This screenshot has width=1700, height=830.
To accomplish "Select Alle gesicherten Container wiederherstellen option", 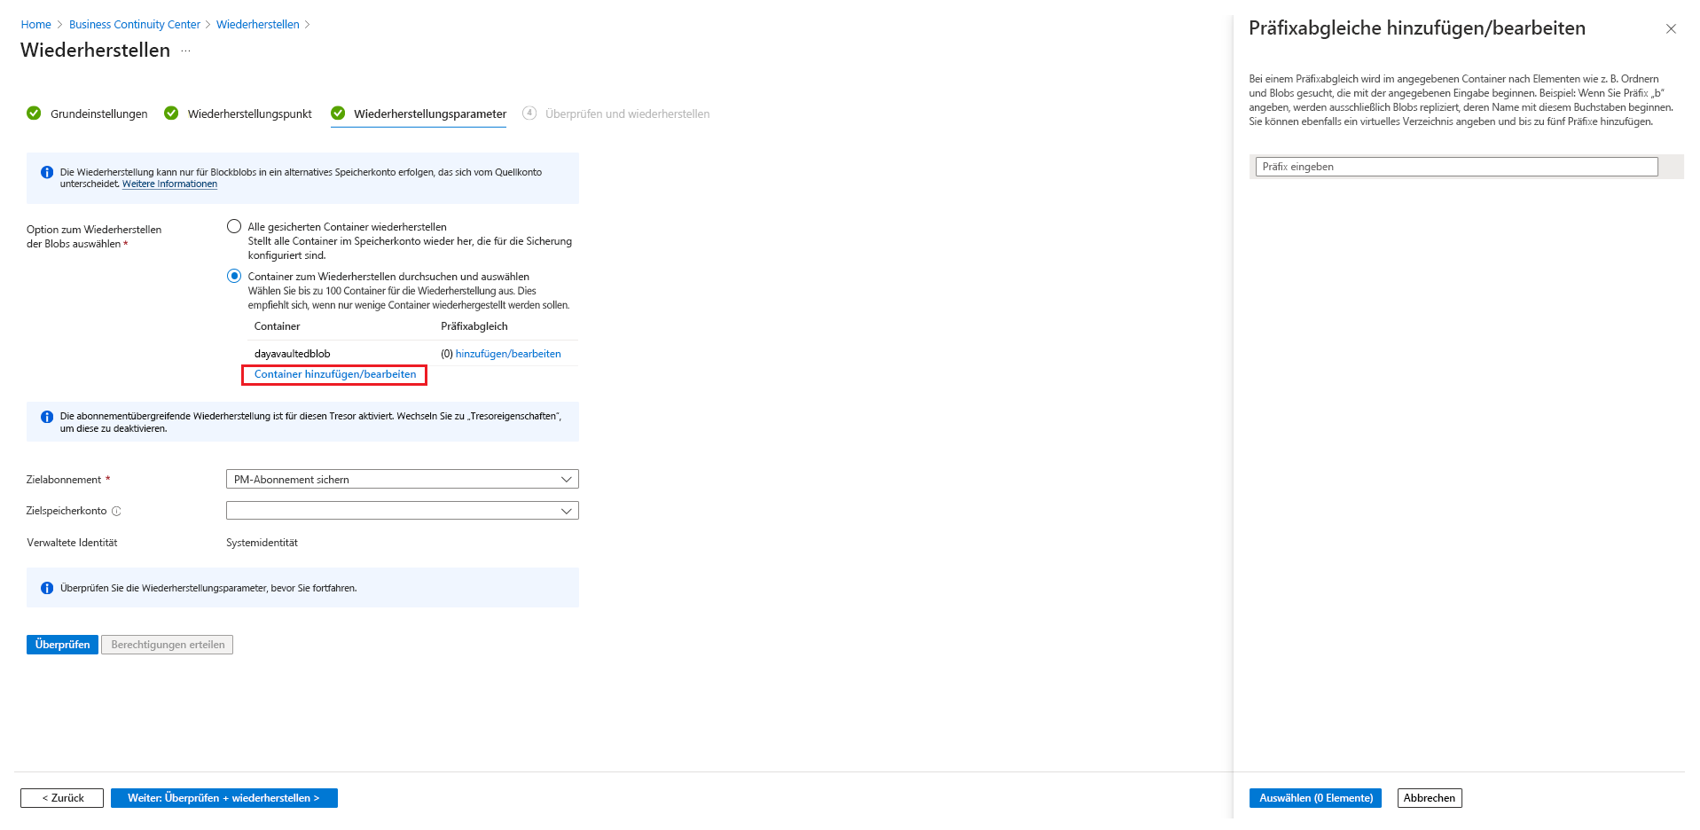I will coord(234,226).
